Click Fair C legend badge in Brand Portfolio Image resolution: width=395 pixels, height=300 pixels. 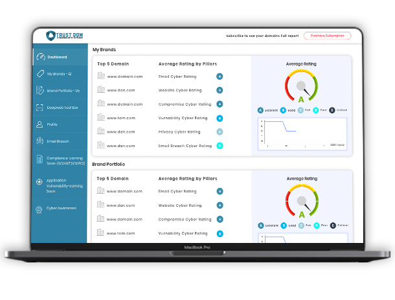(301, 225)
